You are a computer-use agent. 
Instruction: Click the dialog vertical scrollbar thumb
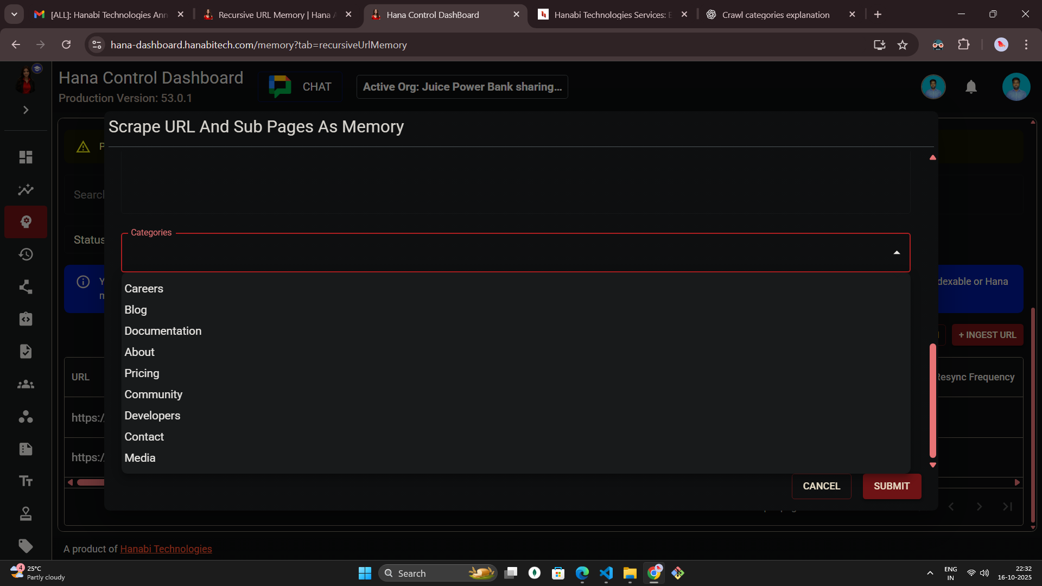coord(932,400)
